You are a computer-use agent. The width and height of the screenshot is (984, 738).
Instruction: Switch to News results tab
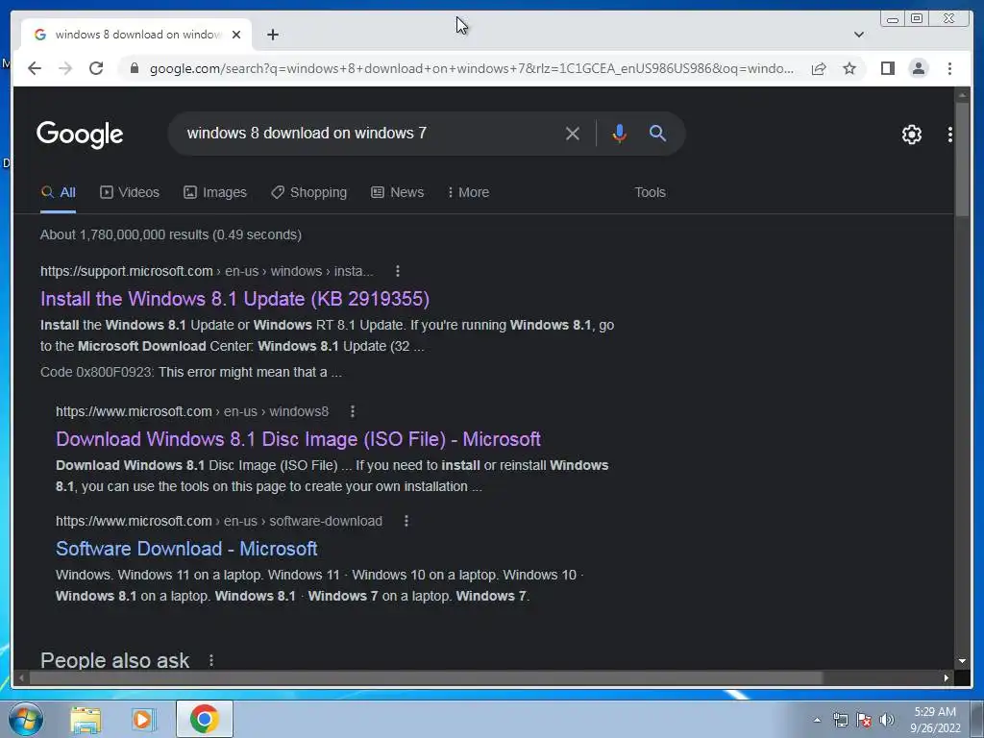pyautogui.click(x=397, y=192)
